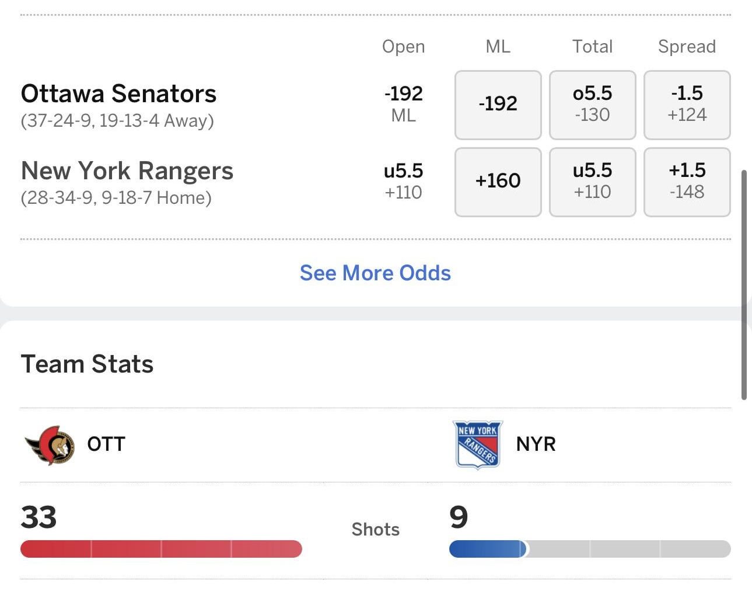This screenshot has width=752, height=598.
Task: Click the Ottawa Senators team name
Action: [x=118, y=93]
